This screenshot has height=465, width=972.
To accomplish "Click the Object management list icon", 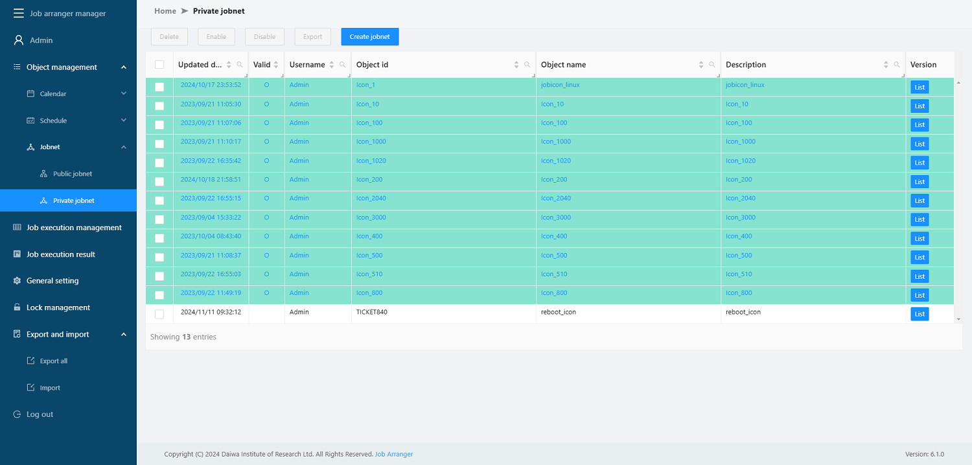I will point(17,67).
